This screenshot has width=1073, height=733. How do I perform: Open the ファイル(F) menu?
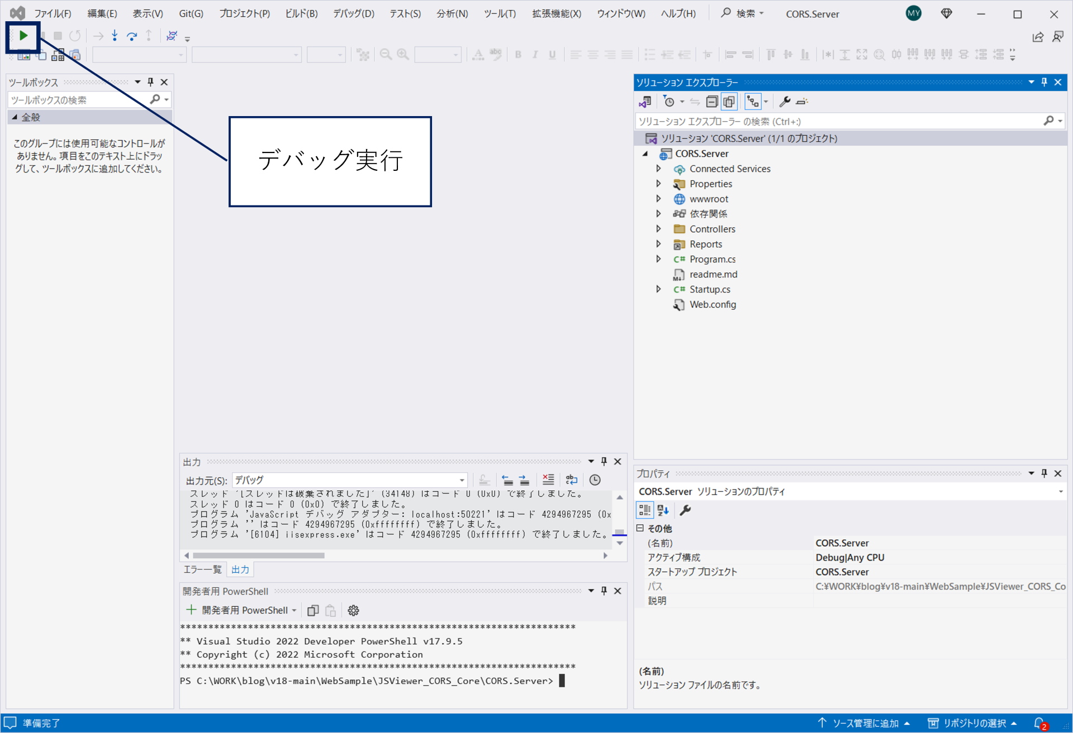coord(53,13)
